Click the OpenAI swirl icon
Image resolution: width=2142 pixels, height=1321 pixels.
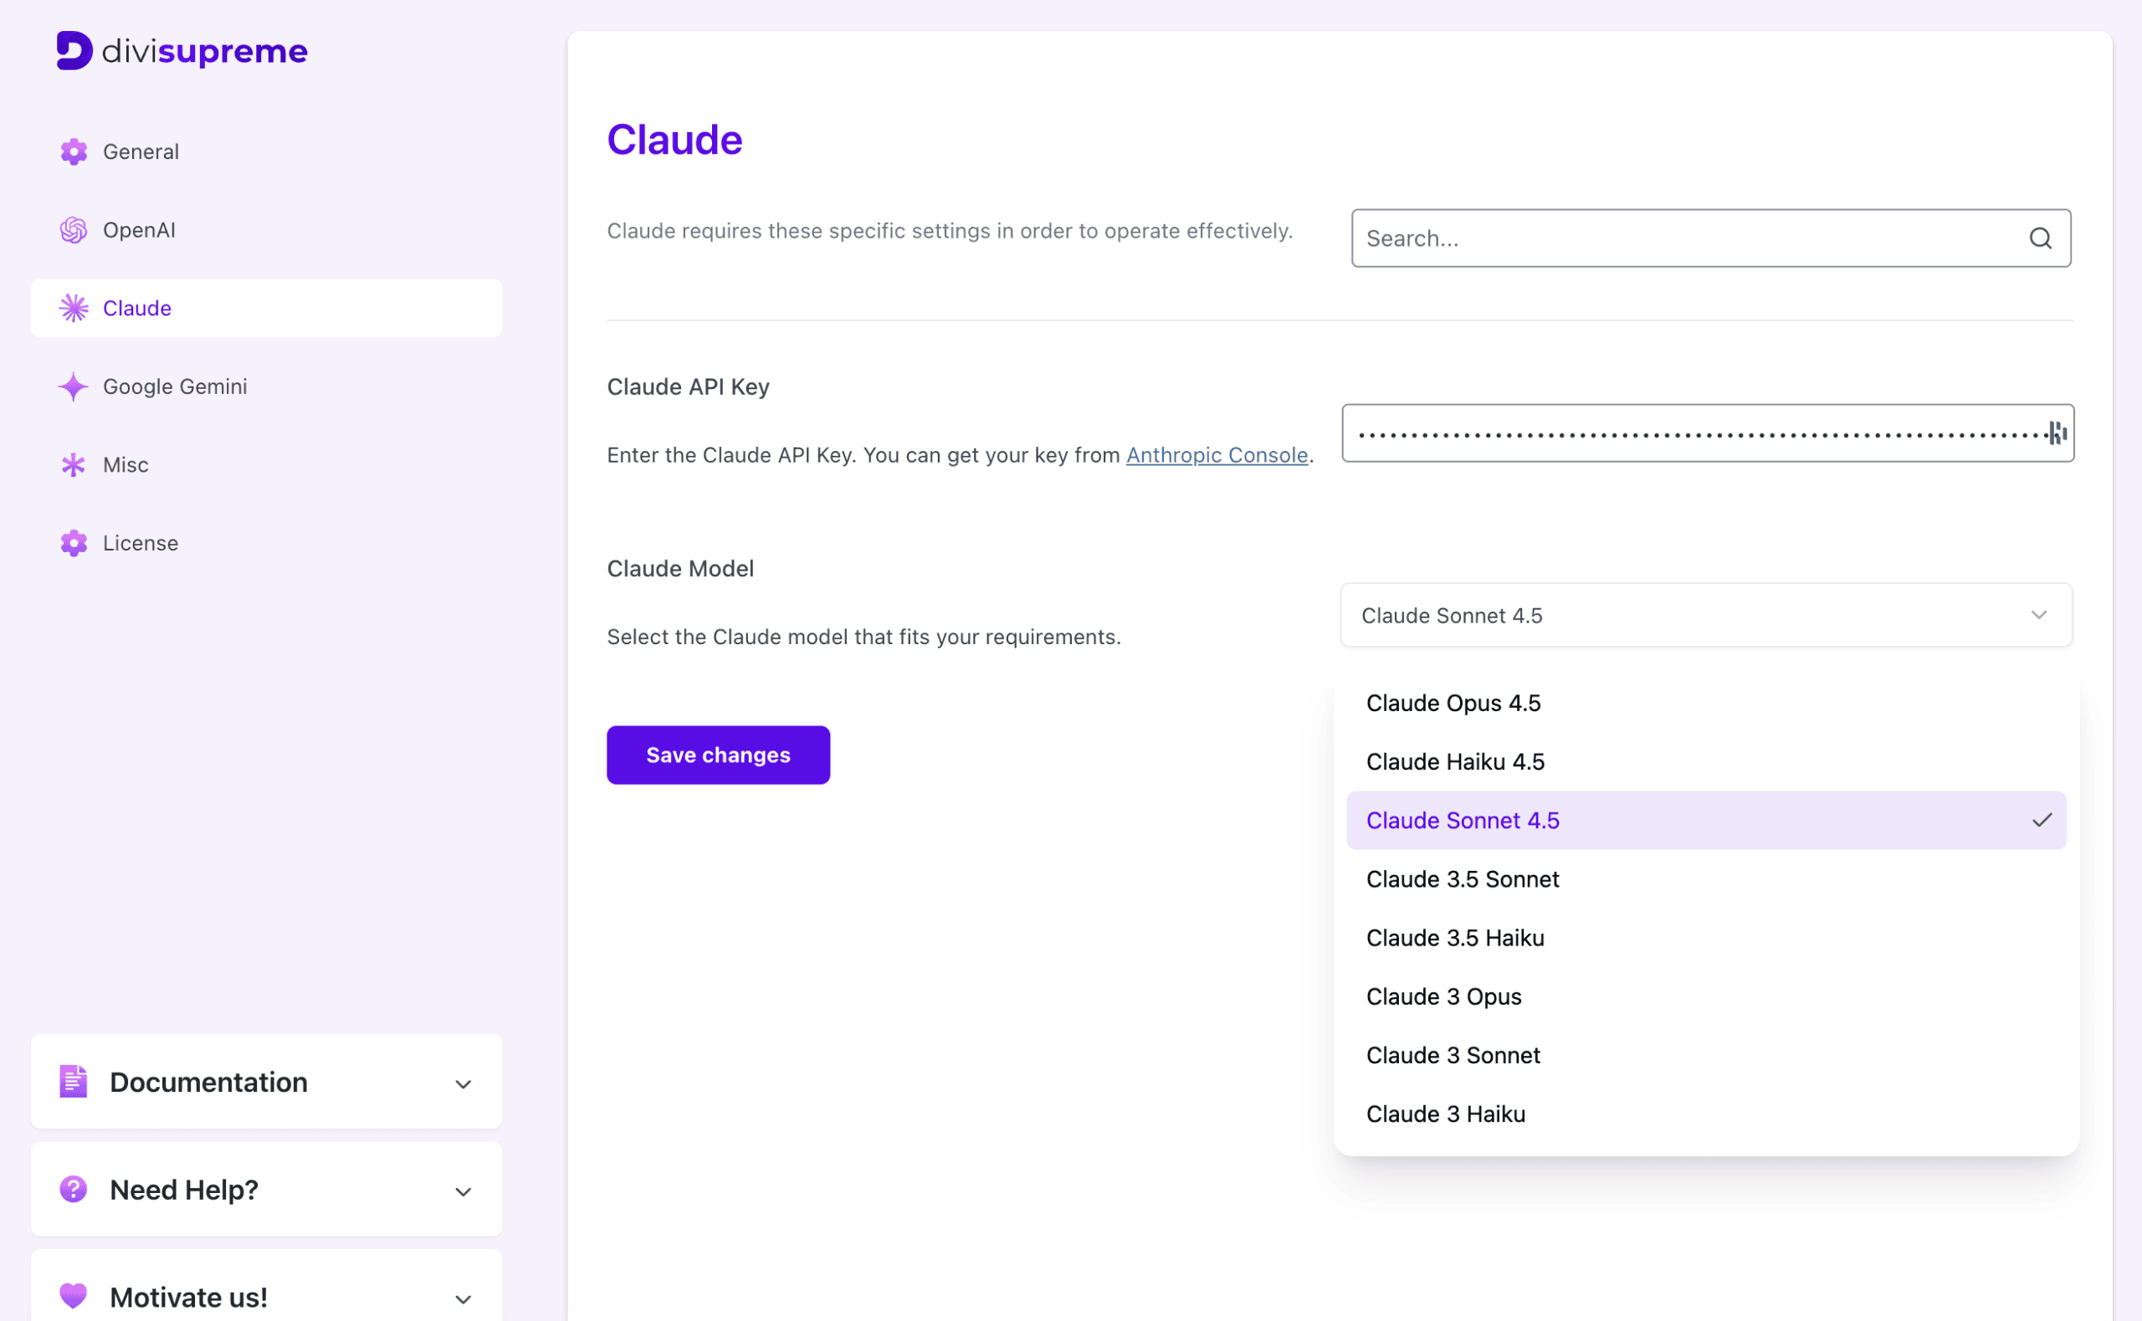(x=74, y=230)
